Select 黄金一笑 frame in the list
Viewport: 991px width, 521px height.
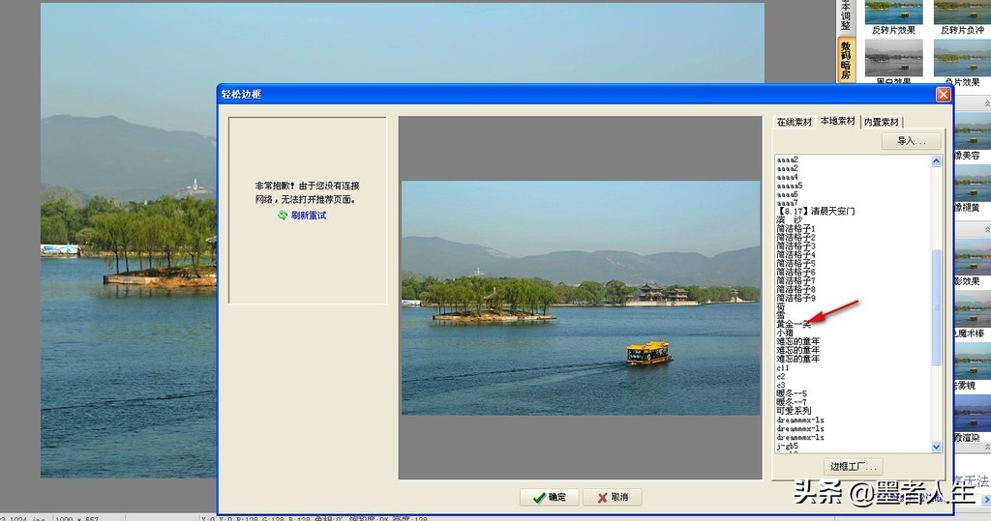[x=794, y=324]
